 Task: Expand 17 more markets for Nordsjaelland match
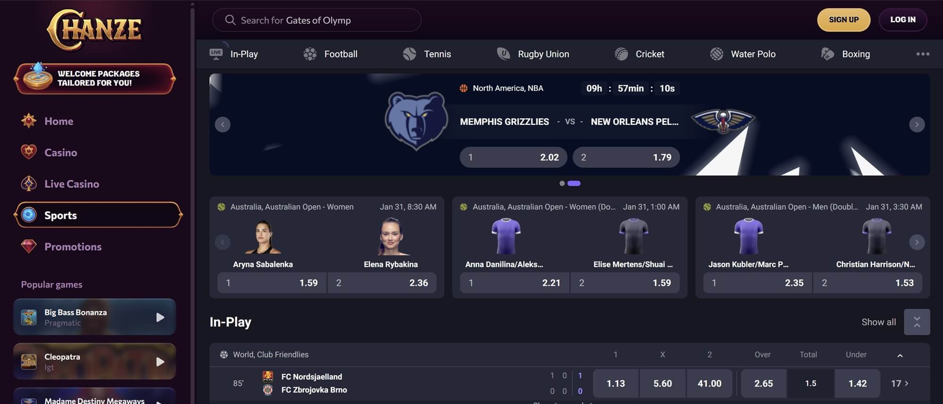900,383
